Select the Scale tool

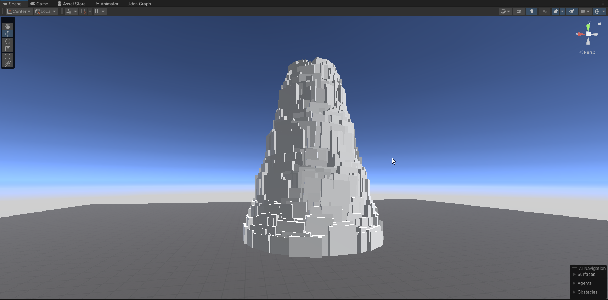point(8,49)
